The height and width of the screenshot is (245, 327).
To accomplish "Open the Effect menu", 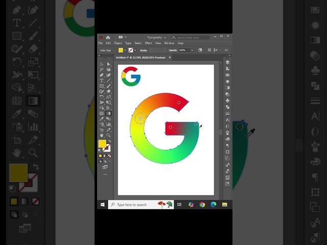I will [149, 43].
